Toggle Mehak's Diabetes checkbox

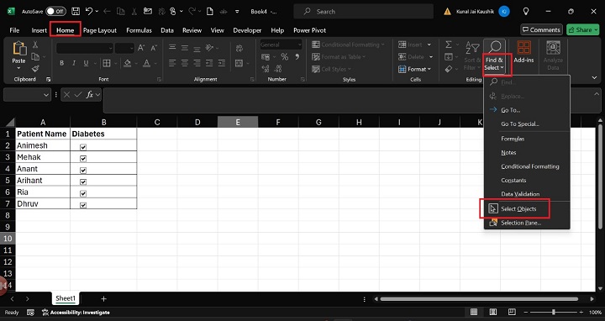pos(83,159)
